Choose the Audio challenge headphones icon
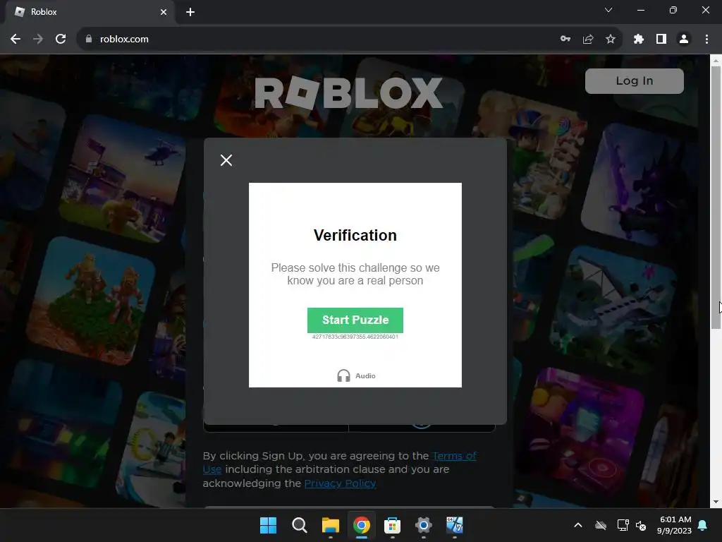Image resolution: width=722 pixels, height=542 pixels. click(343, 375)
